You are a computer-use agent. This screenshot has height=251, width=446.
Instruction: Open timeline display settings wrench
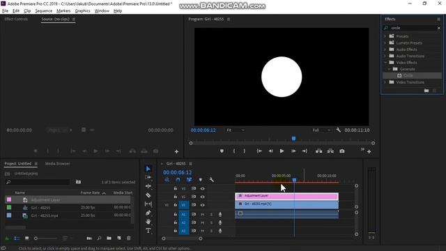pyautogui.click(x=211, y=180)
